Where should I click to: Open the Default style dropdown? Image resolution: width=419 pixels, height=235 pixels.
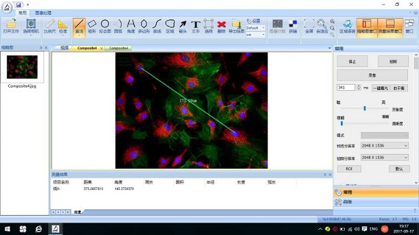click(255, 28)
